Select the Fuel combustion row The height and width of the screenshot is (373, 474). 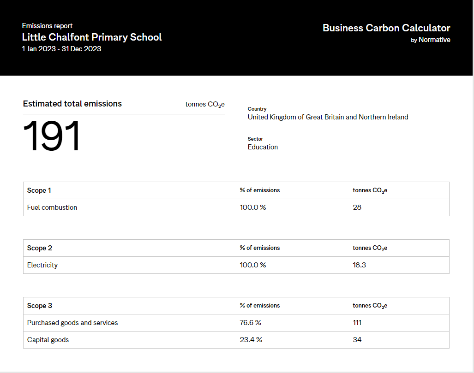52,207
